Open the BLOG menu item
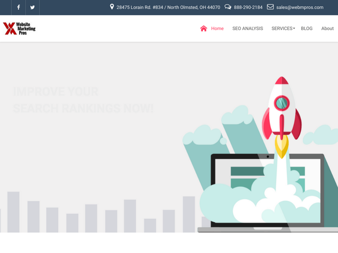The image size is (338, 253). tap(307, 29)
